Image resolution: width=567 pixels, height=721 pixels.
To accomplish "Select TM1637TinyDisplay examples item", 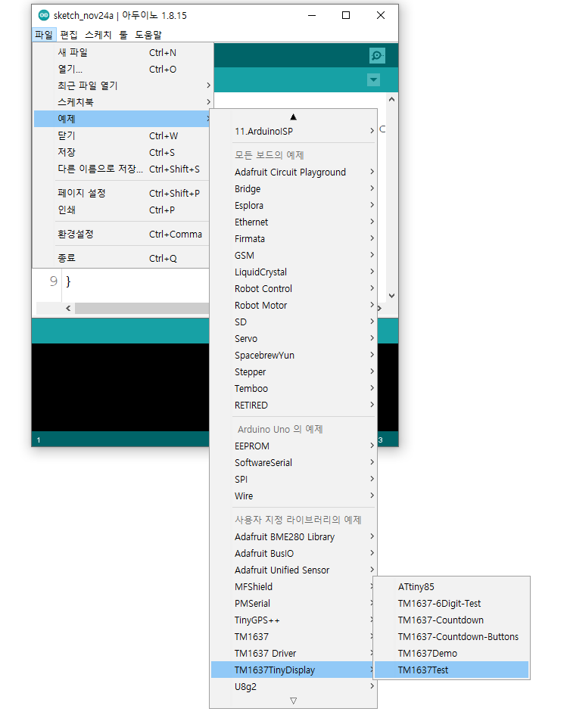I will (291, 670).
